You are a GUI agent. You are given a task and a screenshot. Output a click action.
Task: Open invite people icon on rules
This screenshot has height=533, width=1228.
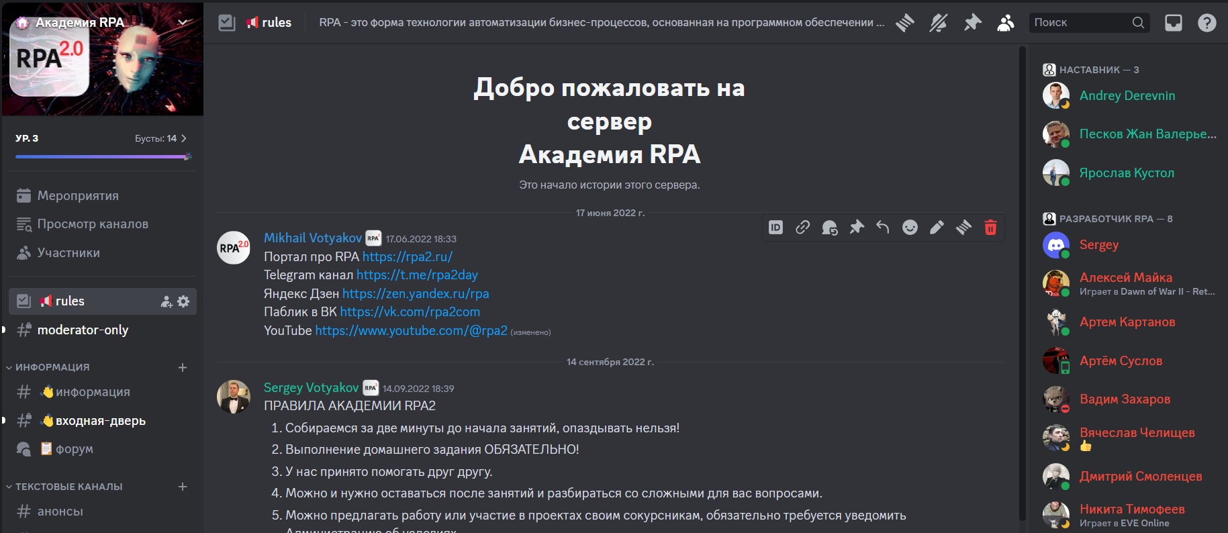[x=167, y=302]
